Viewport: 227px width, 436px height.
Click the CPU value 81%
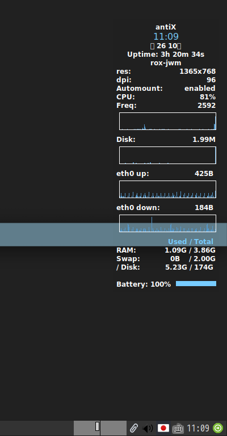(208, 97)
